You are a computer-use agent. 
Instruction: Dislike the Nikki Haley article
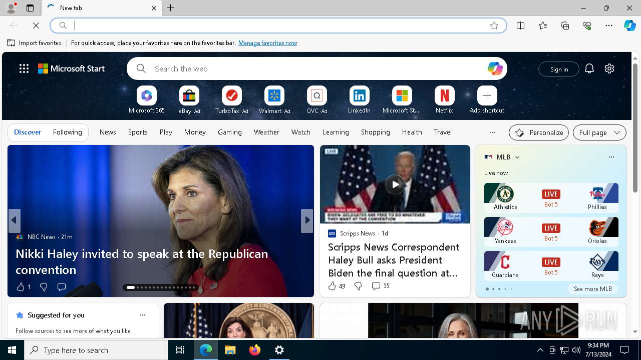44,287
